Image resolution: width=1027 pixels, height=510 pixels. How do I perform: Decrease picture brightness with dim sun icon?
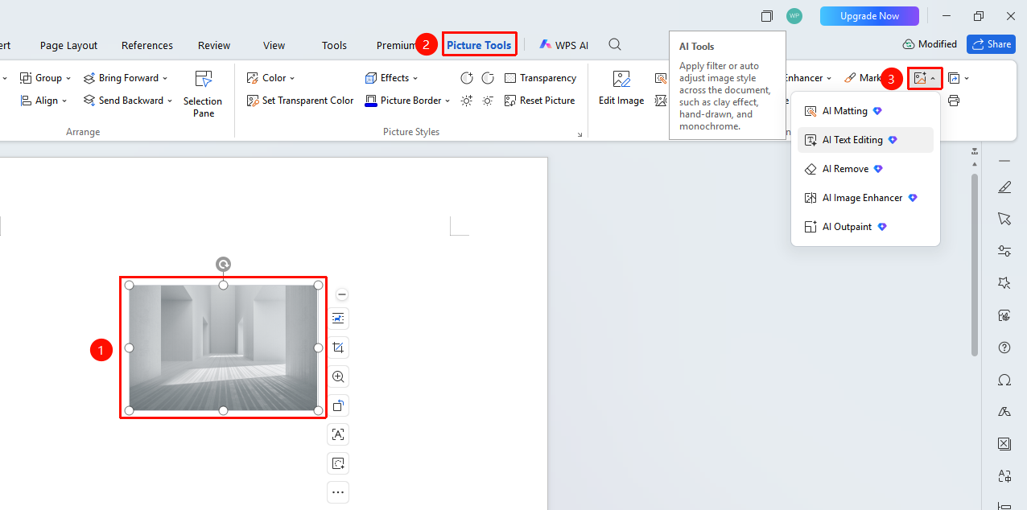488,101
